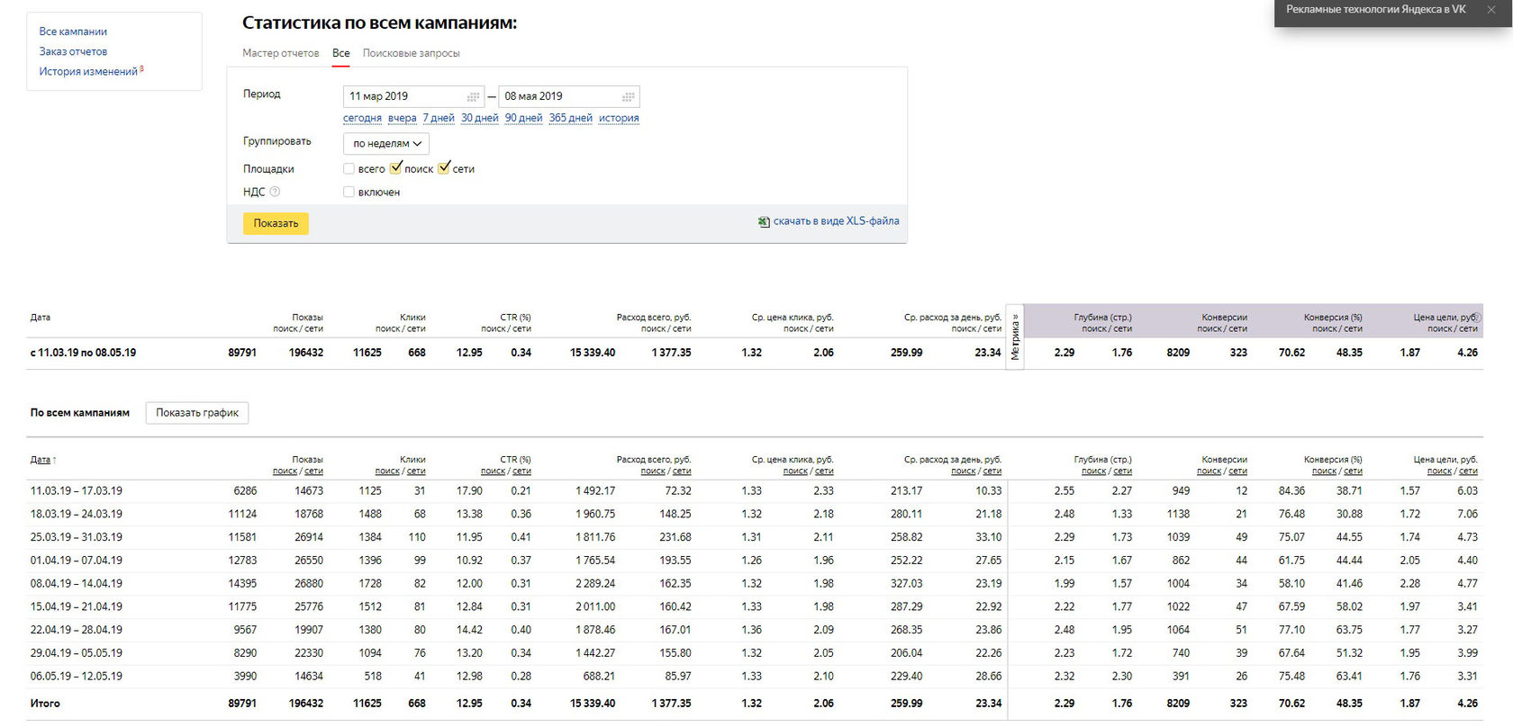
Task: Click the help icon beside Цена цели
Action: tap(1476, 318)
